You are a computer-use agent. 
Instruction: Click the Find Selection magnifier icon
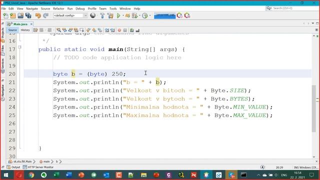coord(59,30)
